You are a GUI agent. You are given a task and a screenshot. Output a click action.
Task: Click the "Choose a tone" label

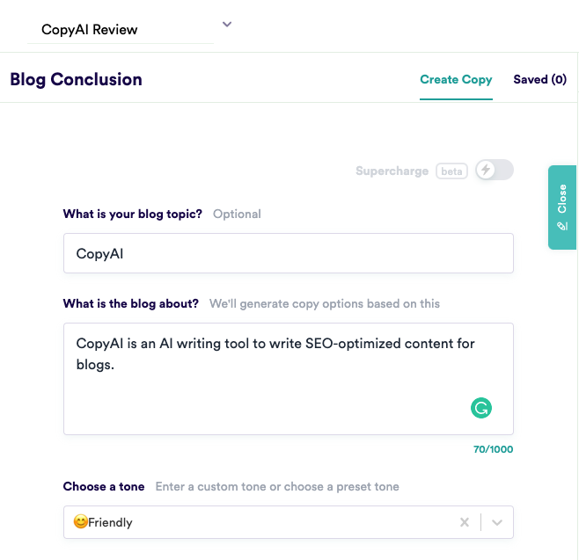click(x=104, y=486)
